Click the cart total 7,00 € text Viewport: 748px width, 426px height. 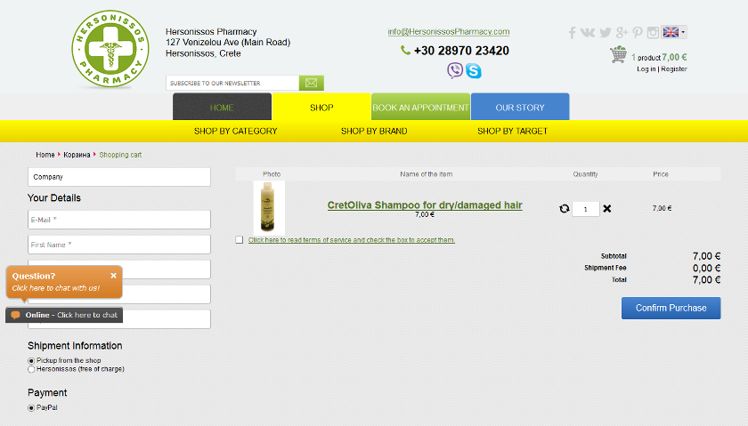tap(674, 57)
